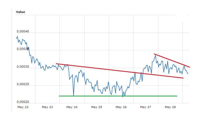Click the lowest blue dip near May 26
This screenshot has width=208, height=124.
coord(123,97)
